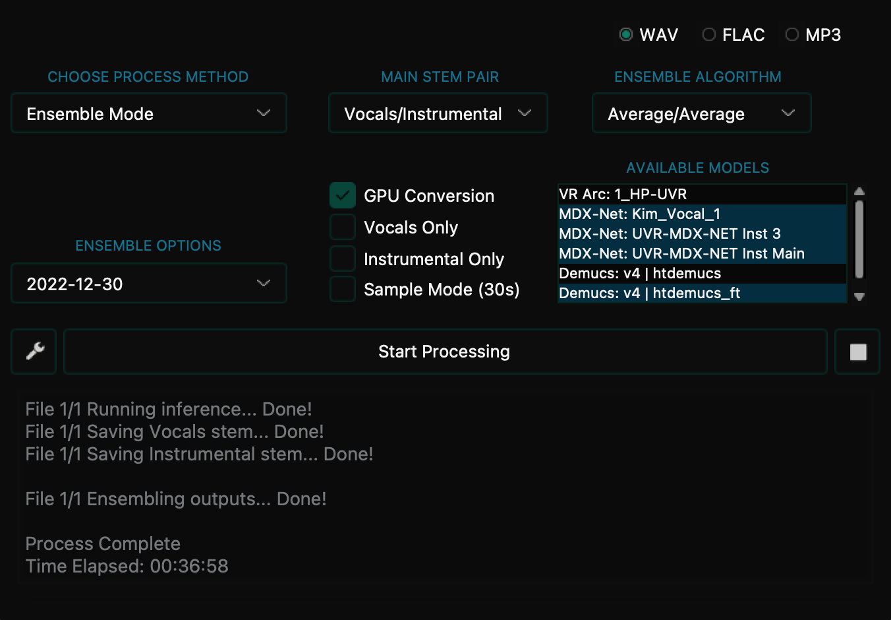The image size is (891, 620).
Task: Disable GPU Conversion
Action: click(342, 195)
